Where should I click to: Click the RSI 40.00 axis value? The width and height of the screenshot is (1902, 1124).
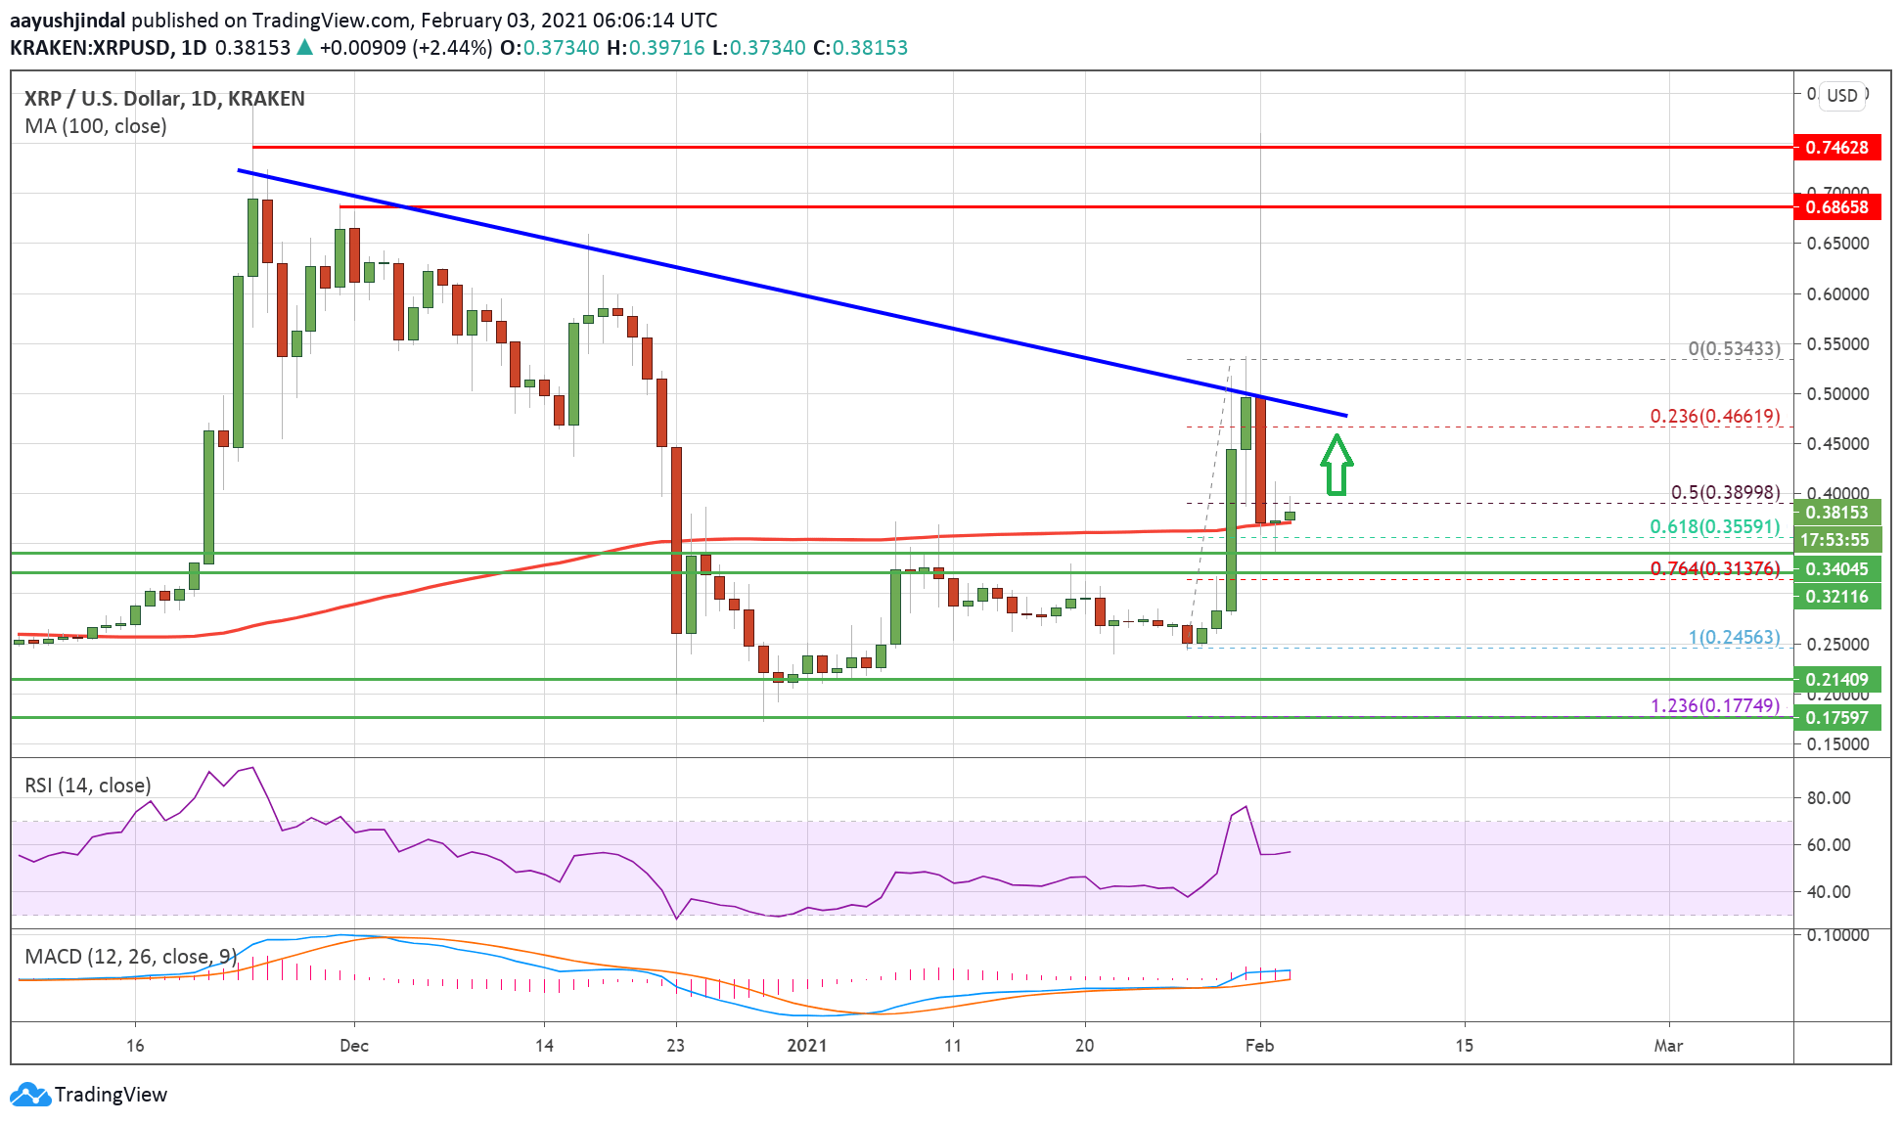click(x=1829, y=891)
